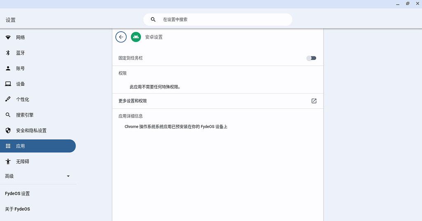This screenshot has width=422, height=221.
Task: Toggle the 固定到任务栏 switch
Action: [311, 58]
